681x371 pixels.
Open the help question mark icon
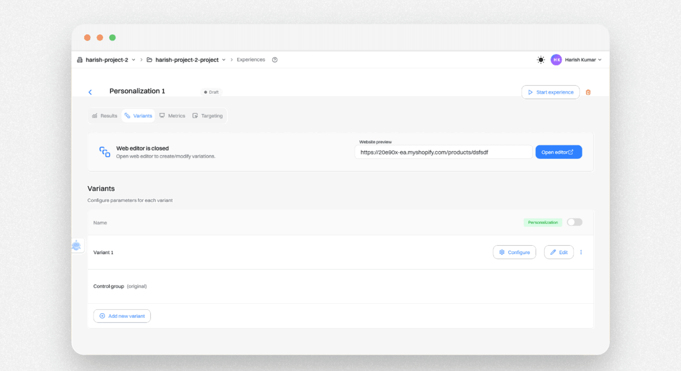275,60
